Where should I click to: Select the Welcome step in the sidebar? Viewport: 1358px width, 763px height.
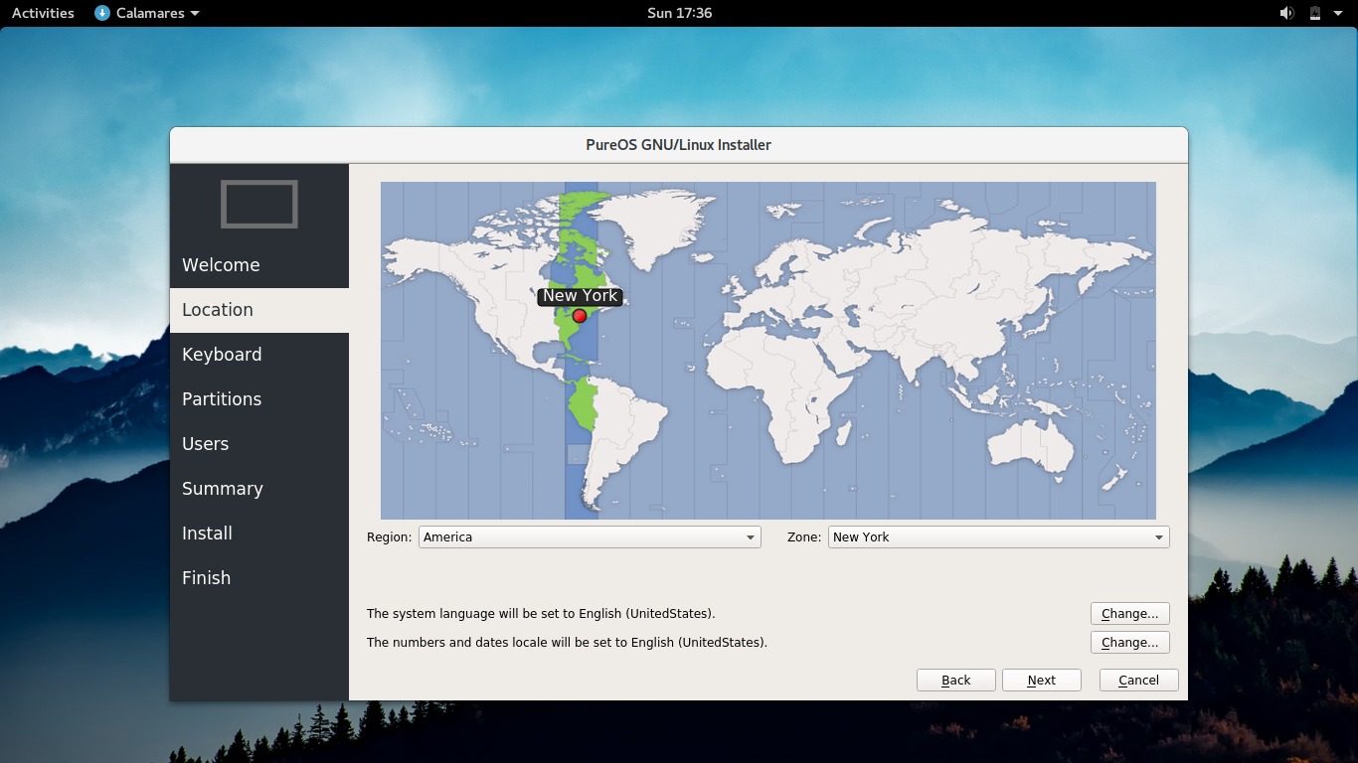pyautogui.click(x=221, y=264)
